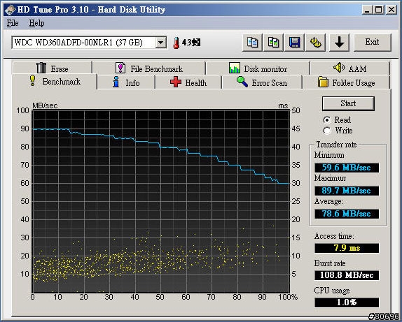The width and height of the screenshot is (402, 322).
Task: Click the copy screenshot to clipboard icon
Action: tap(273, 43)
